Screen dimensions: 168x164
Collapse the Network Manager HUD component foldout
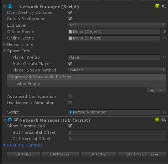[x=5, y=120]
